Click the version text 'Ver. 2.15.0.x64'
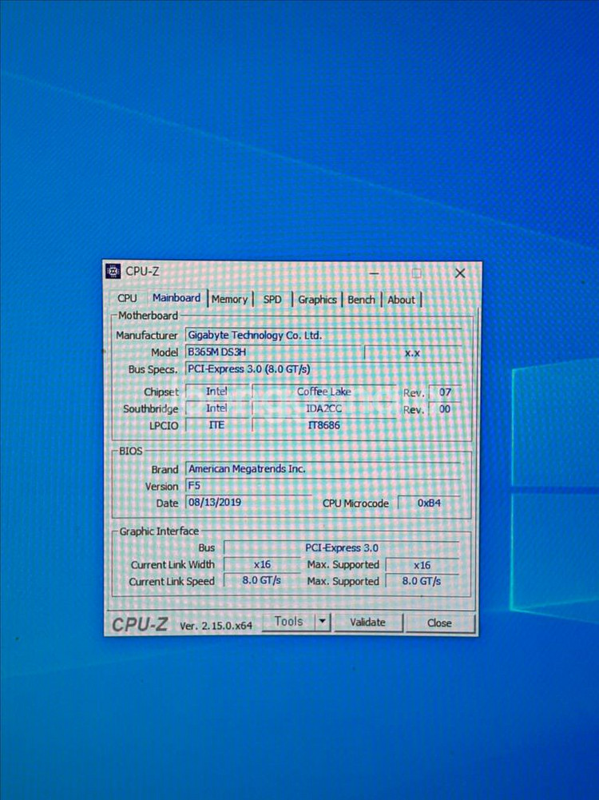 216,626
